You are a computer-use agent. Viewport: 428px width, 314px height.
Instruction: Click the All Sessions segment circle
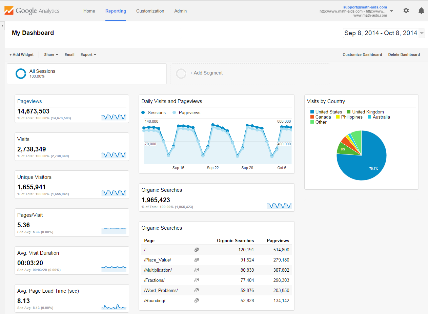pyautogui.click(x=21, y=74)
